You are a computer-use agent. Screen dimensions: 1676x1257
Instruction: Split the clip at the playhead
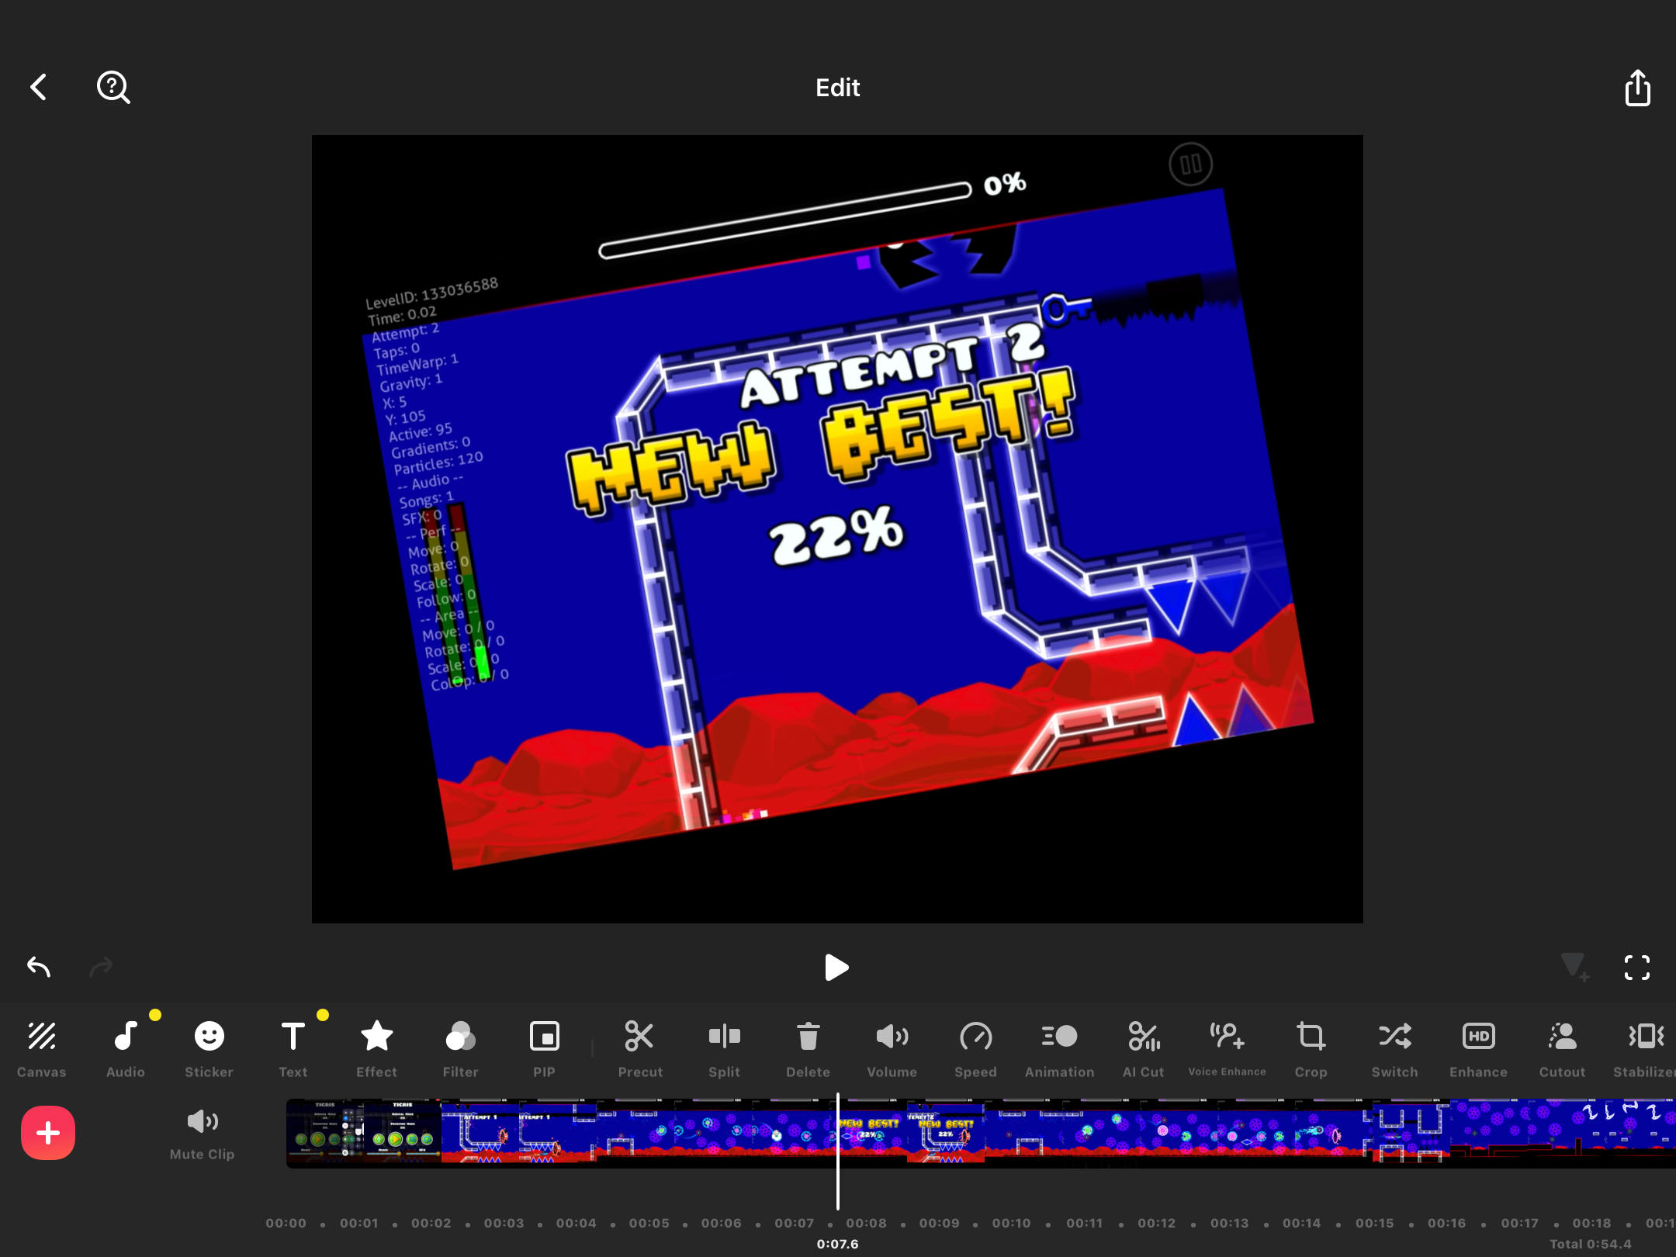coord(724,1049)
